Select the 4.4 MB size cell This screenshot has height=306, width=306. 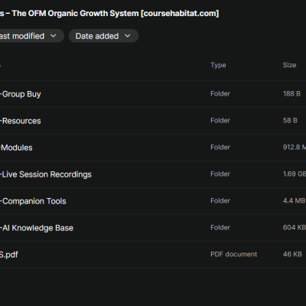pos(295,200)
